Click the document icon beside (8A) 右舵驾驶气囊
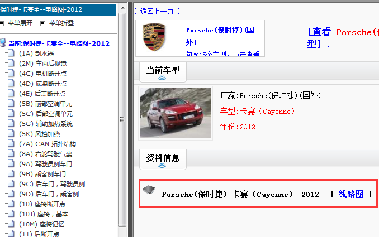Viewport: 379px width, 237px height. (11, 153)
